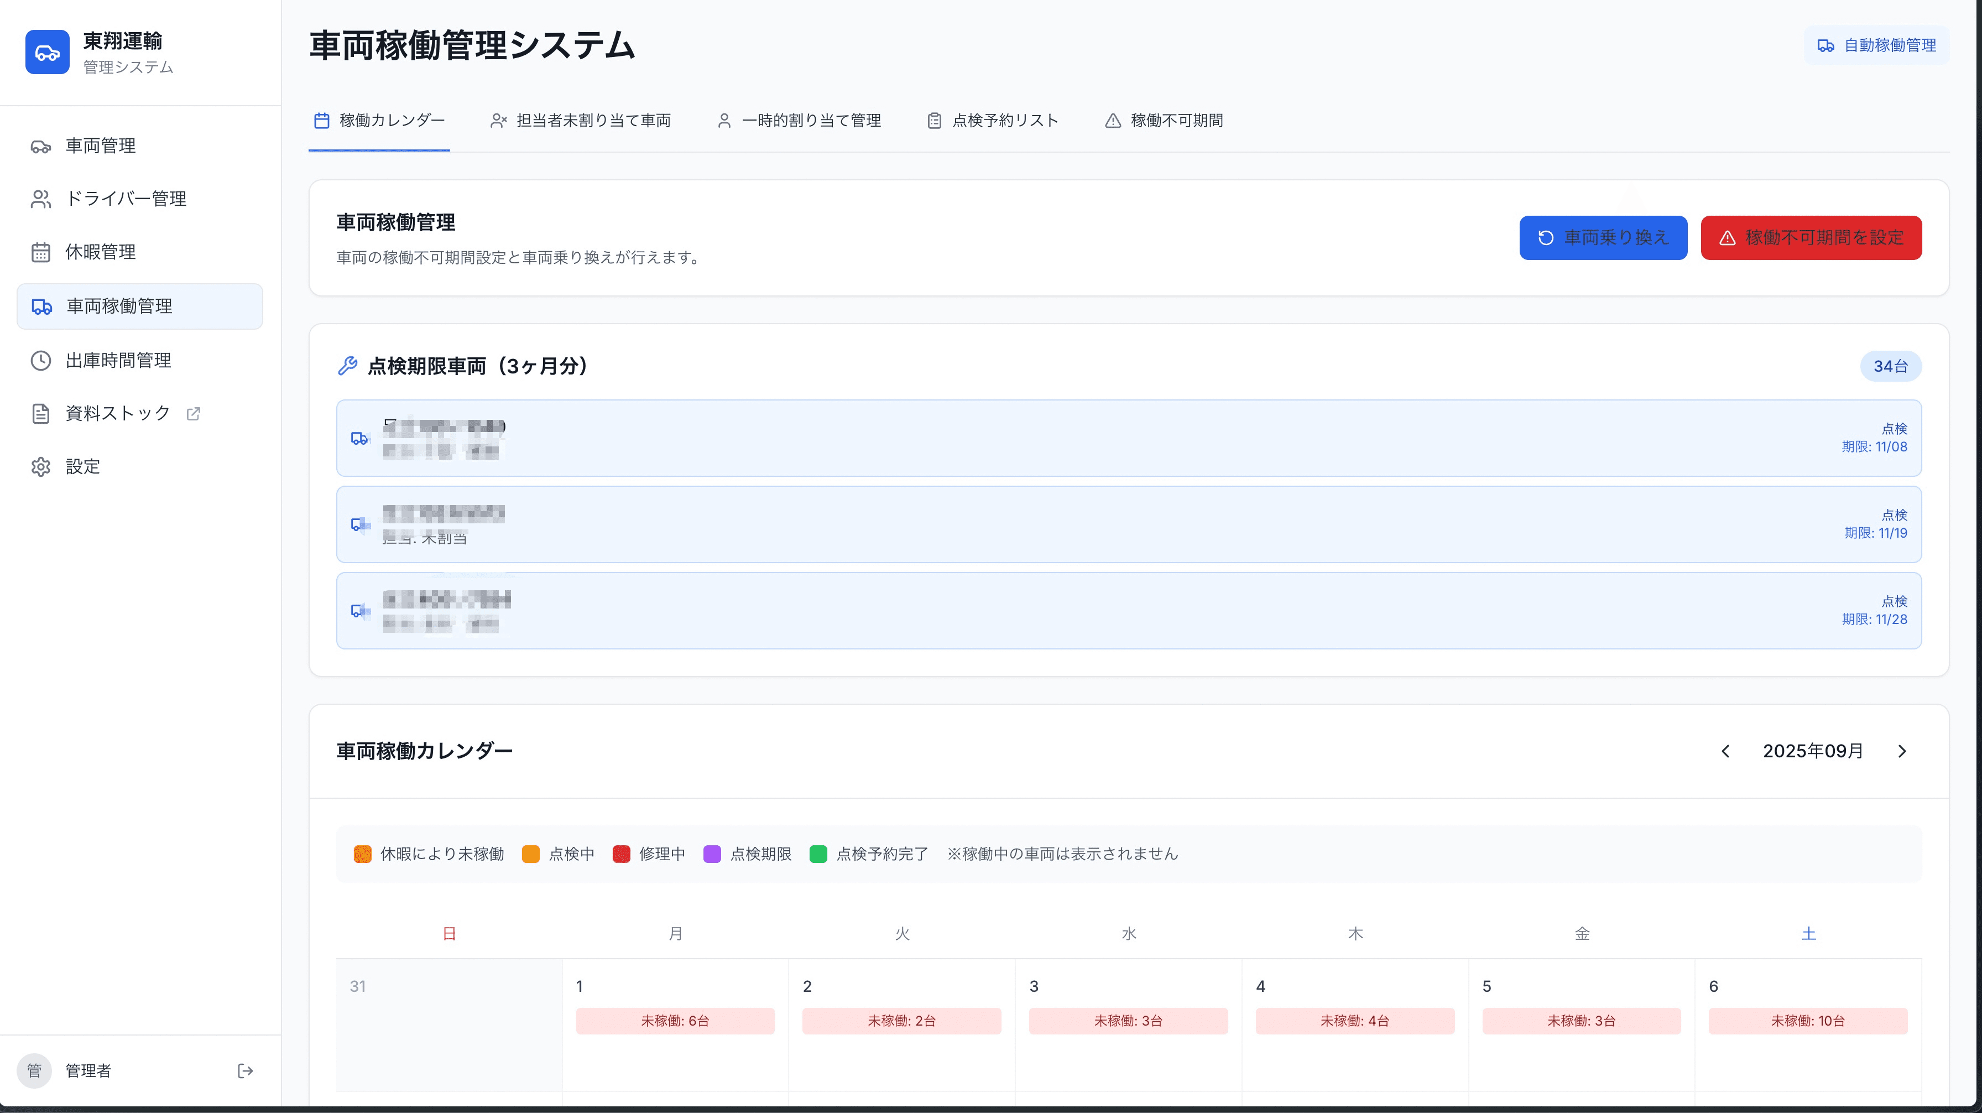Switch to the 担当者未割り当て車両 tab
The height and width of the screenshot is (1113, 1982).
coord(581,121)
